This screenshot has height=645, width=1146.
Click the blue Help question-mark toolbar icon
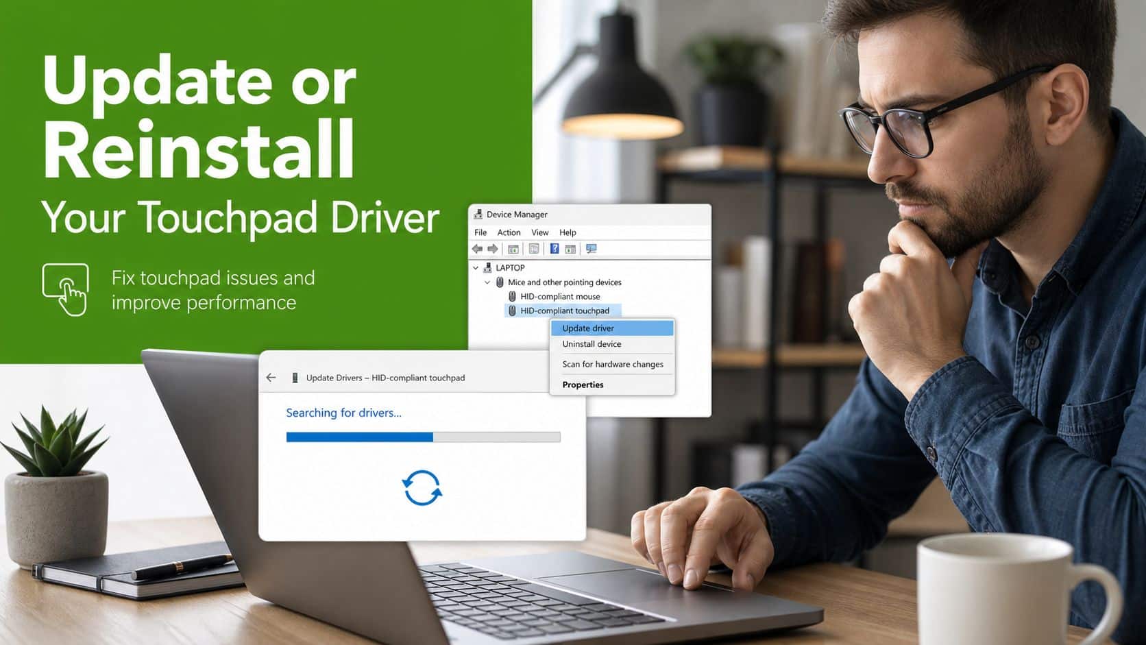(554, 249)
